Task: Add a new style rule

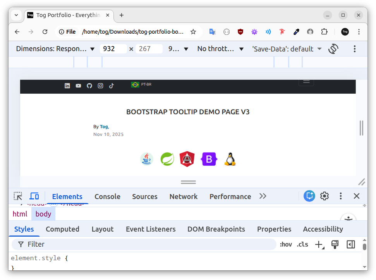Action: 319,244
